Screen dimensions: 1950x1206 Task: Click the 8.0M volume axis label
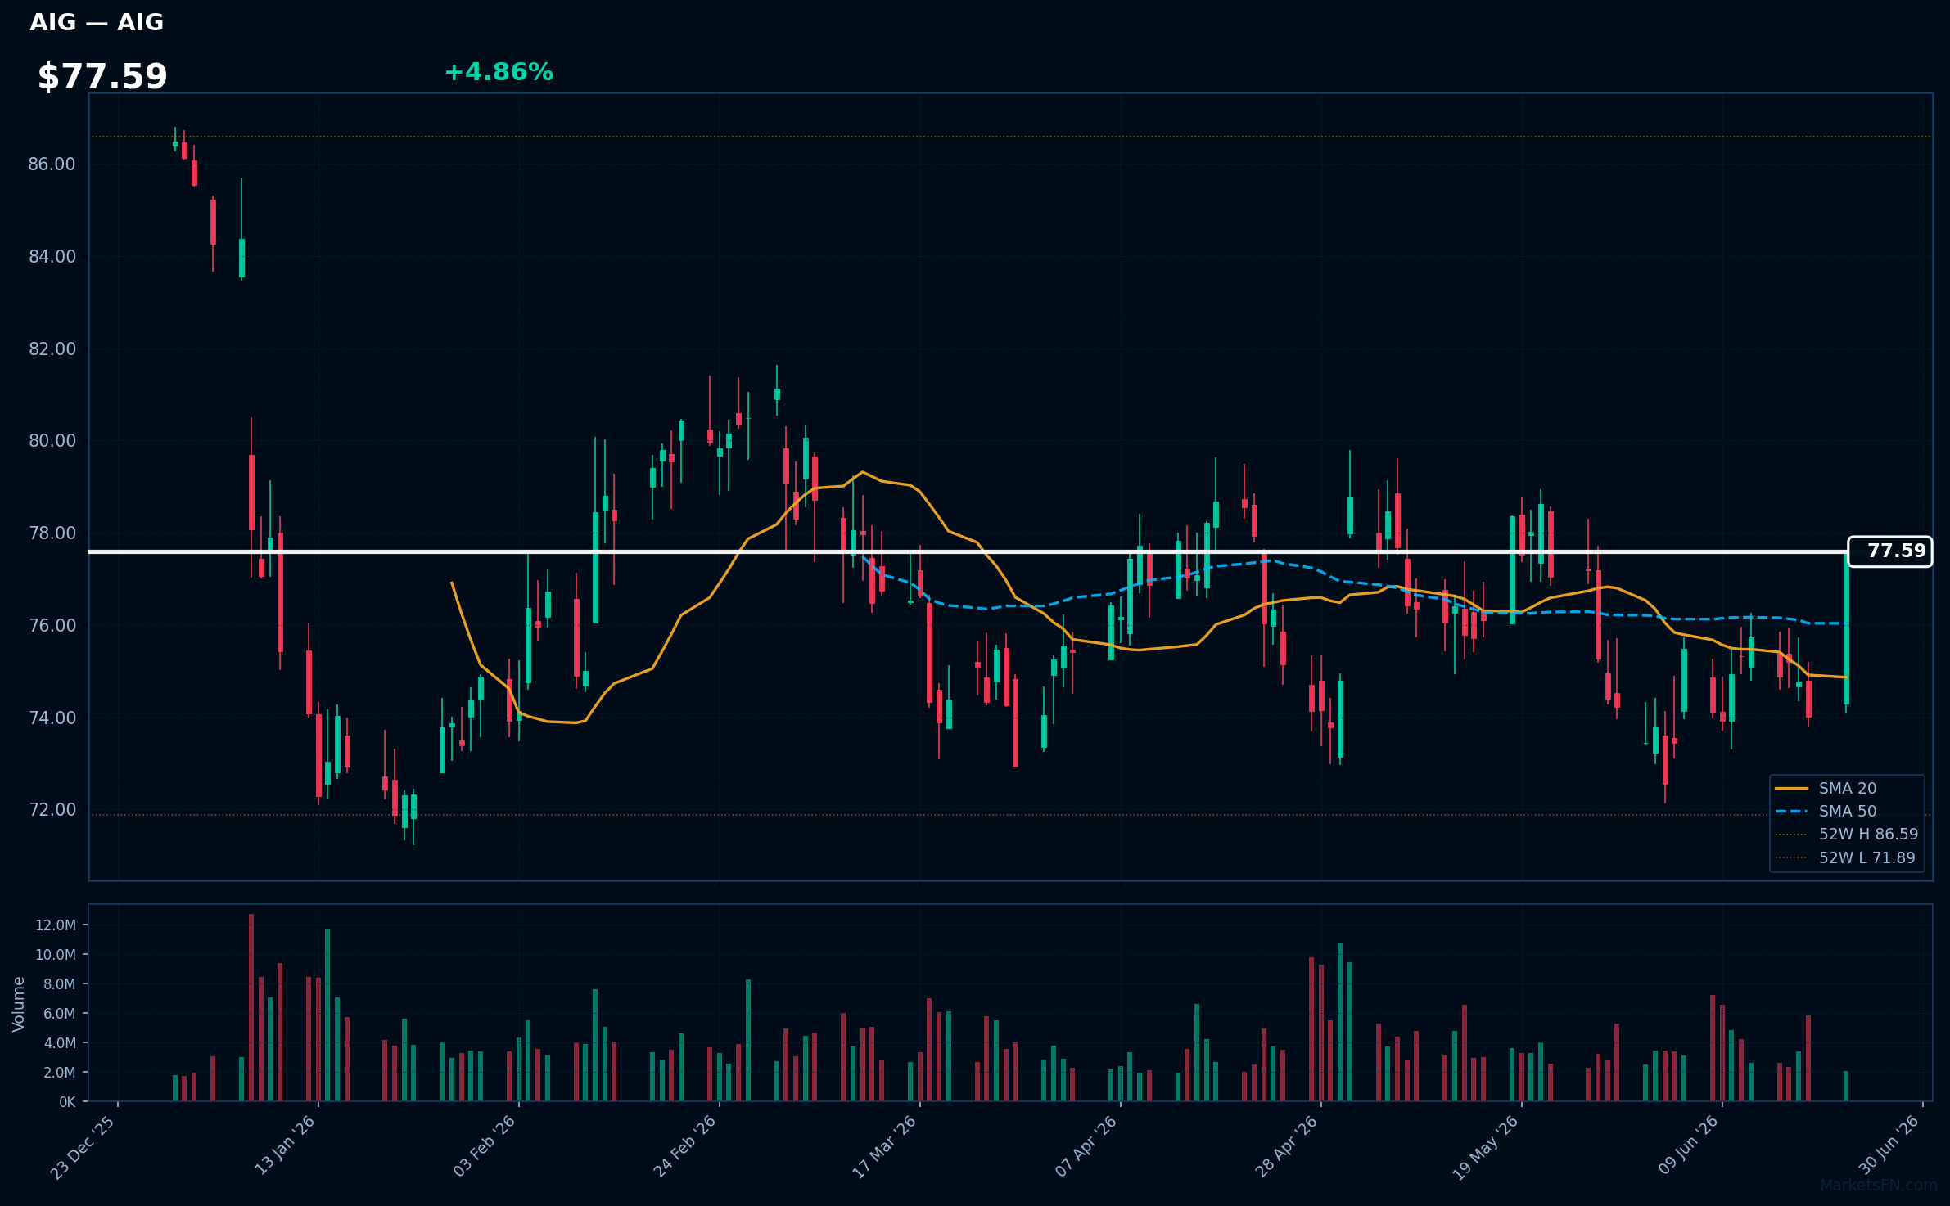click(60, 984)
